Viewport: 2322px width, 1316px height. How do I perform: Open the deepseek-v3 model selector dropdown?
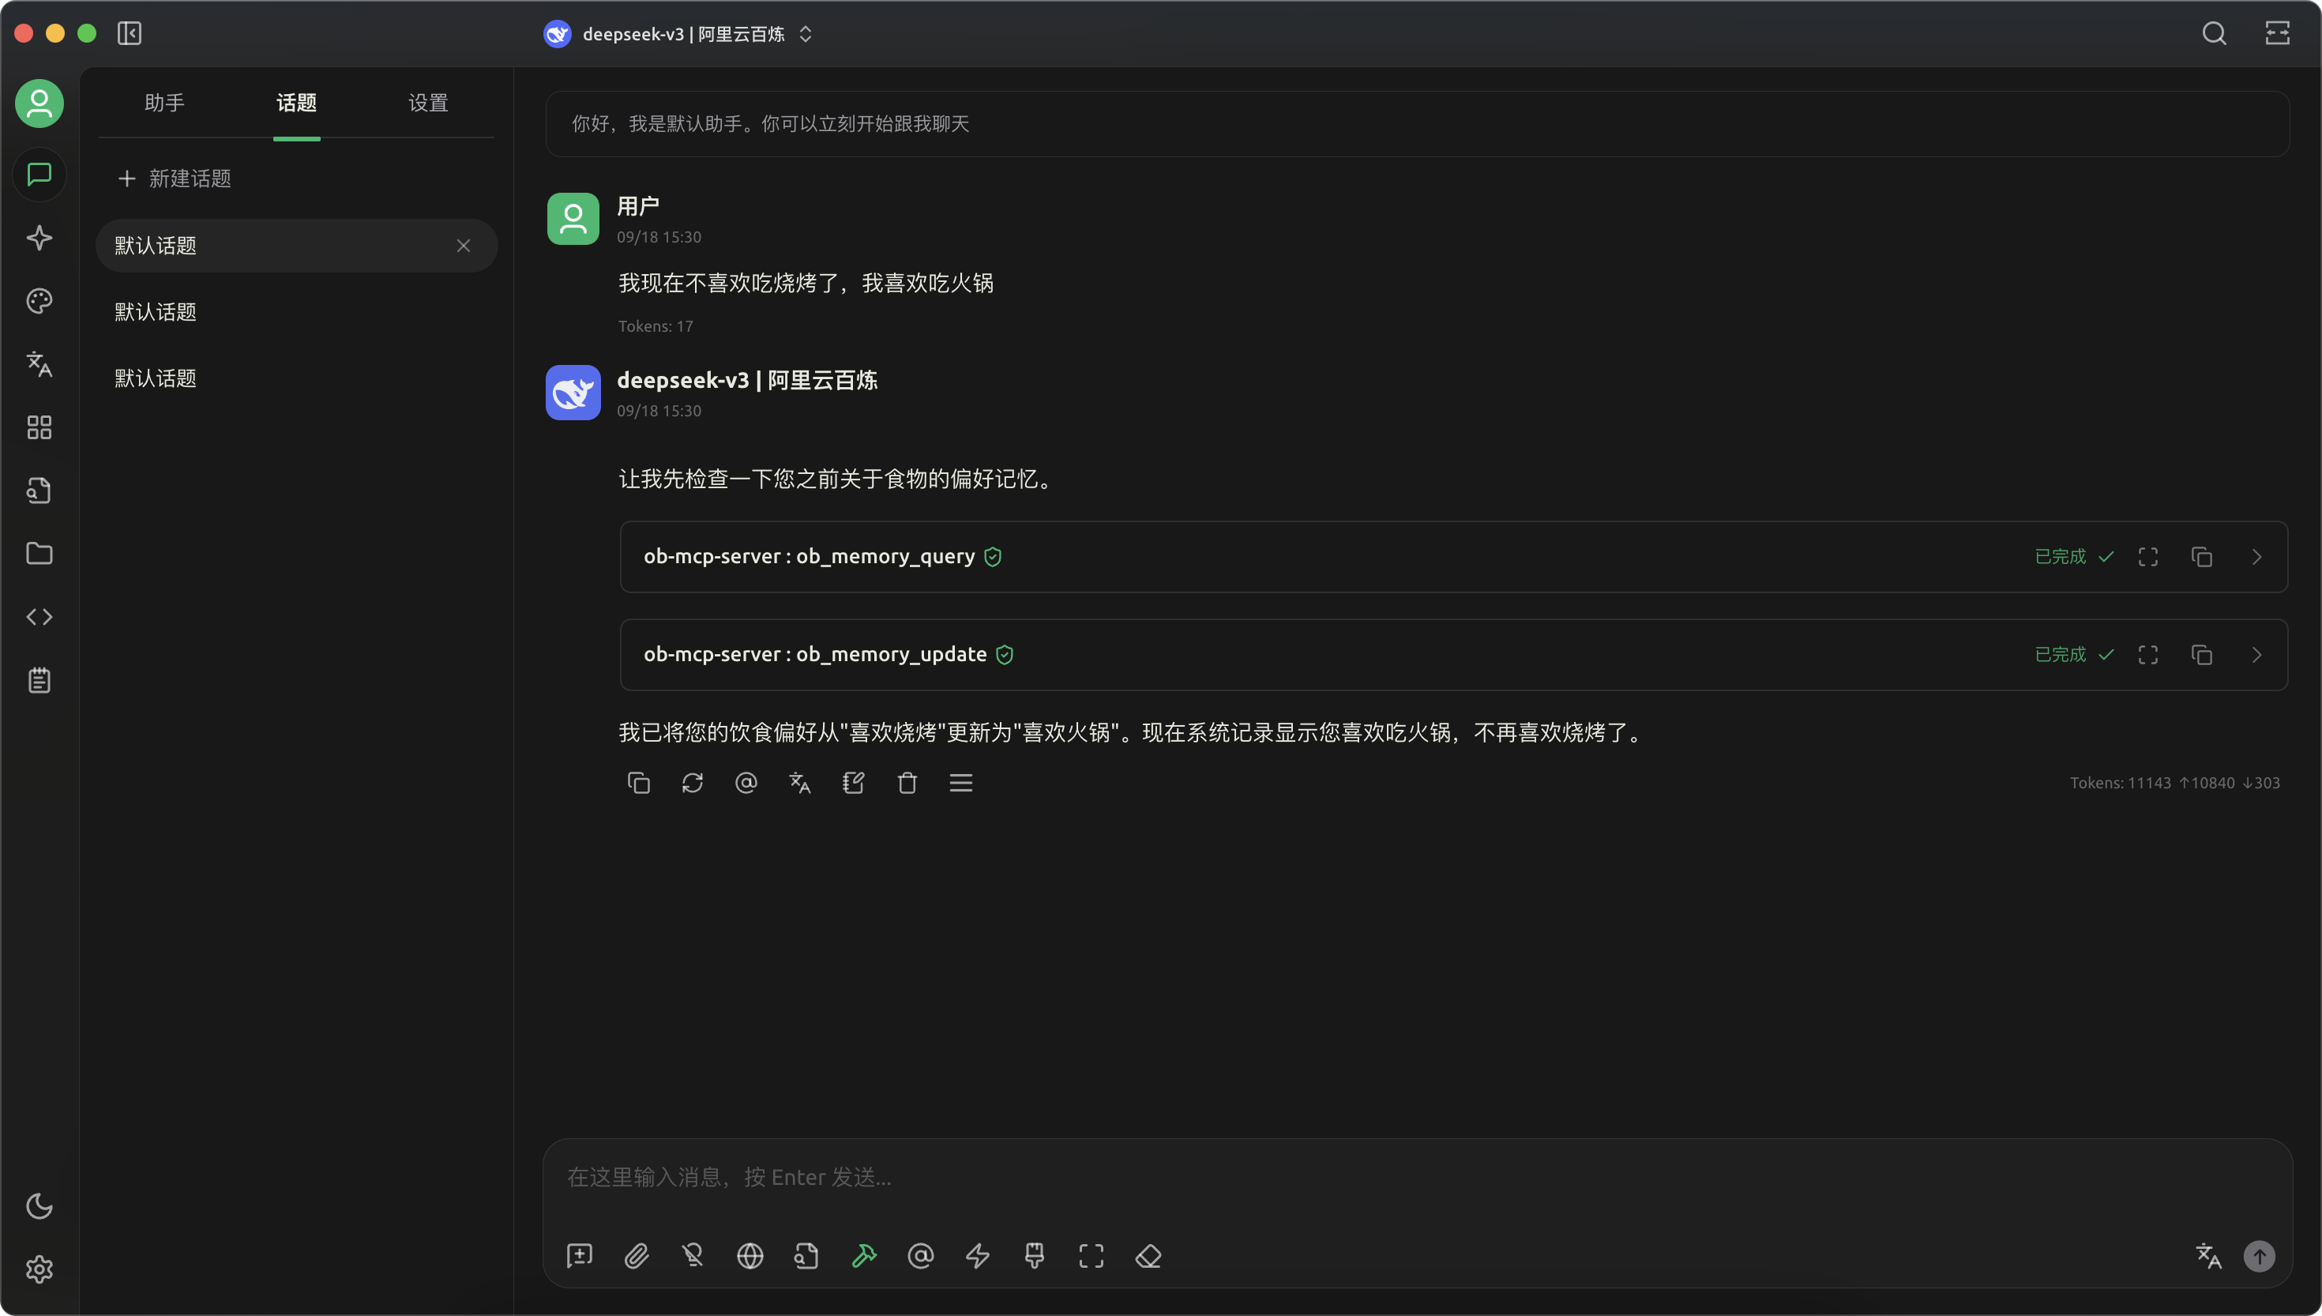[x=678, y=34]
